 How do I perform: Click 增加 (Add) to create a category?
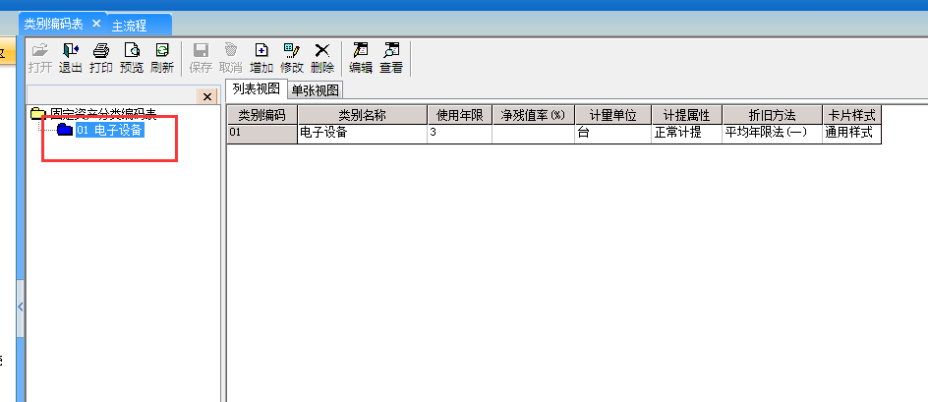[261, 58]
